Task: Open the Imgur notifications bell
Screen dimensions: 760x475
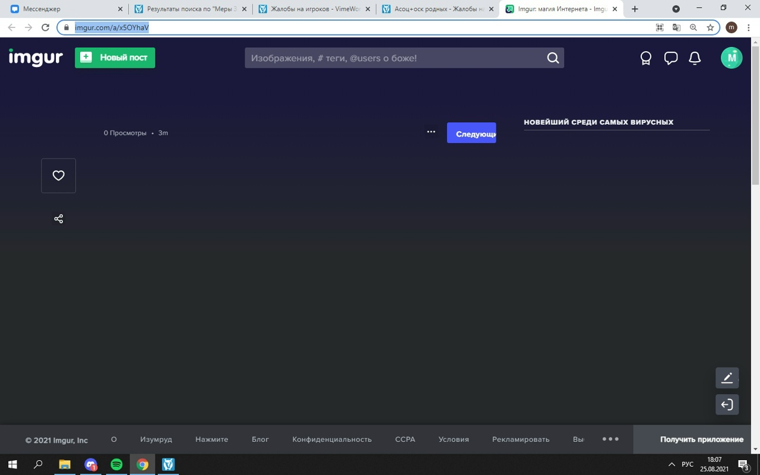Action: pos(694,58)
